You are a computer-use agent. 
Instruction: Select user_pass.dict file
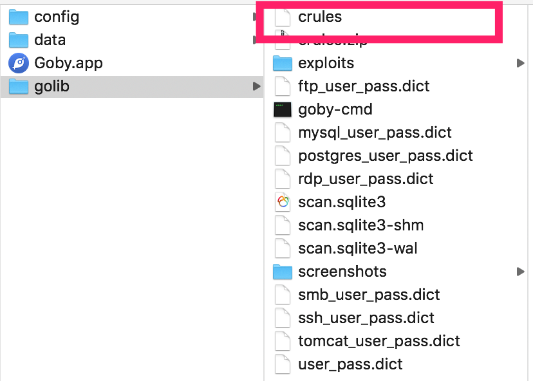point(350,364)
